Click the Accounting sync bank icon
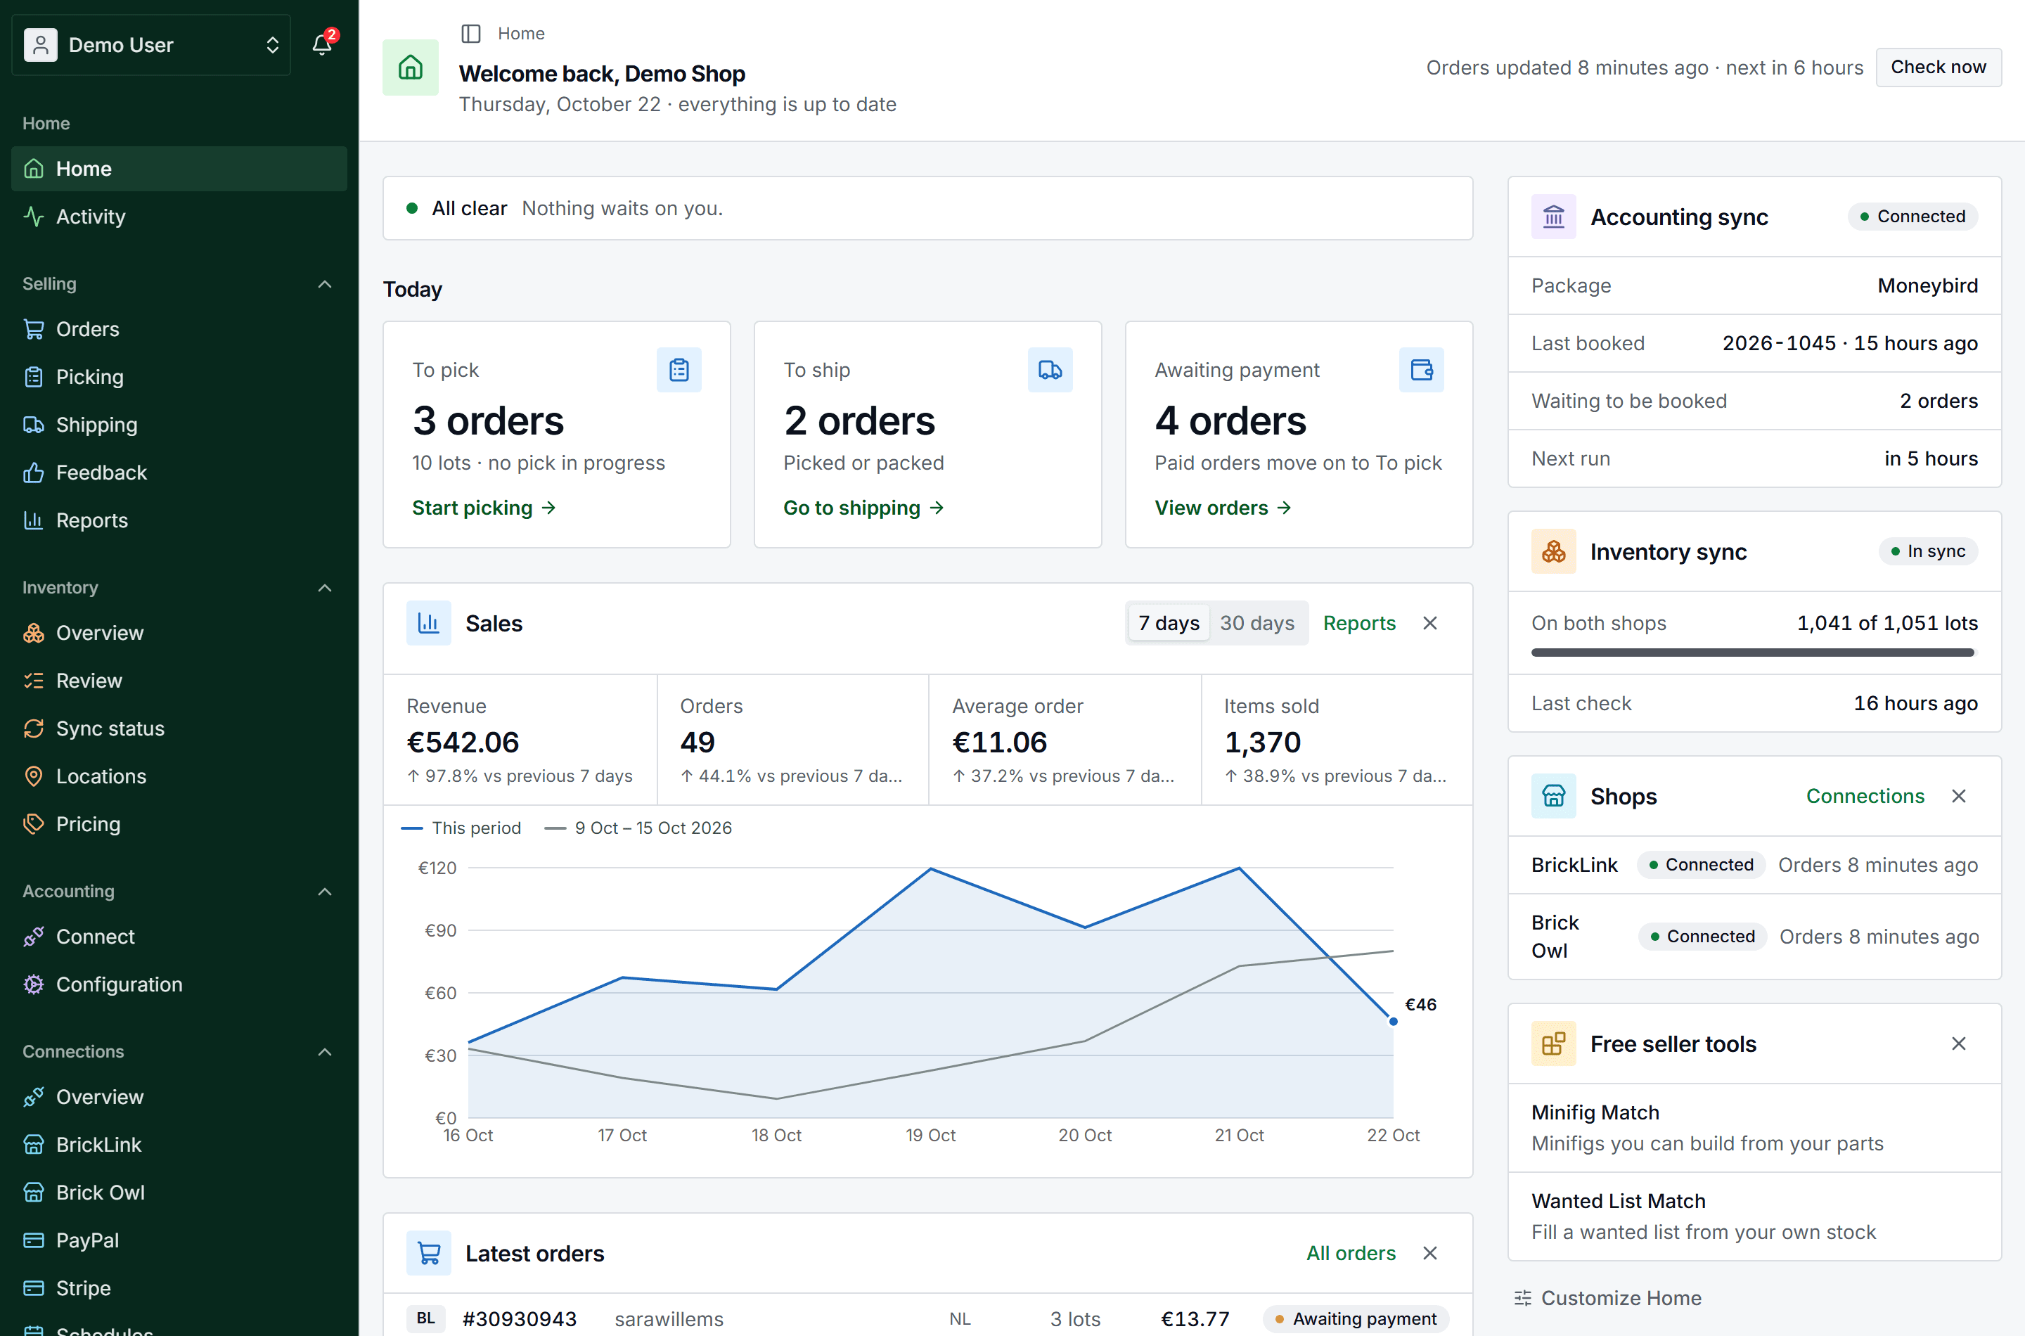Screen dimensions: 2025x1336 point(1553,217)
